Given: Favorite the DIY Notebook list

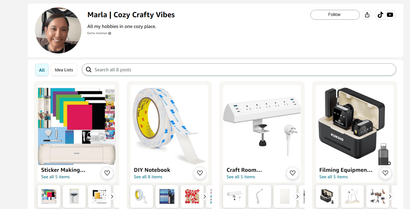Looking at the screenshot, I should coord(200,173).
